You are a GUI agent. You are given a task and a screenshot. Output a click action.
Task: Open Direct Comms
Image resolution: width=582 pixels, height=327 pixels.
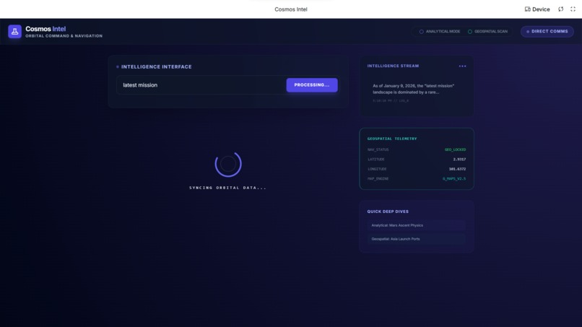[x=547, y=32]
